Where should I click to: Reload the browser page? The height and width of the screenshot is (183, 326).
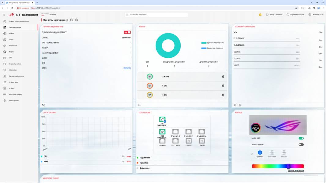12,8
